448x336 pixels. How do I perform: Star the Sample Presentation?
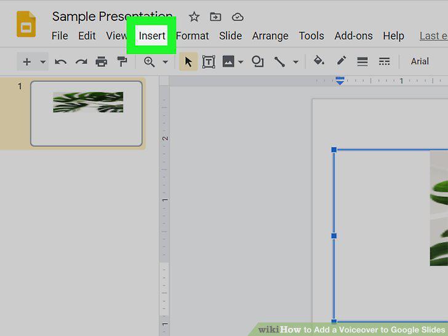pos(194,17)
